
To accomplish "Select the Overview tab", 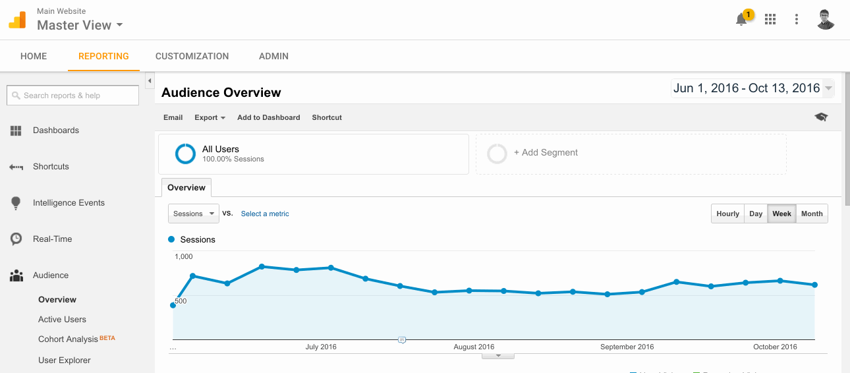I will coord(186,188).
